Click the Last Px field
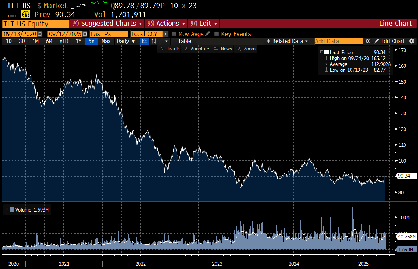This screenshot has height=269, width=418. pyautogui.click(x=109, y=34)
